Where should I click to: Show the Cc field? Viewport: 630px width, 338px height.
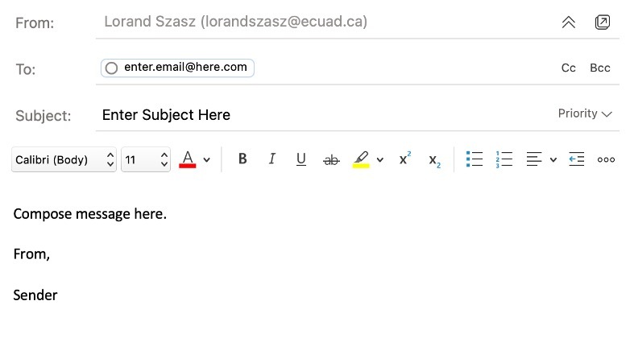568,68
